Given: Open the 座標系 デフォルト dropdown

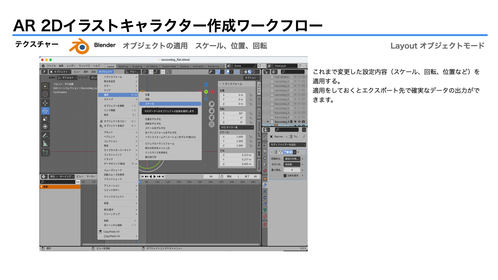Looking at the screenshot, I should [x=67, y=78].
